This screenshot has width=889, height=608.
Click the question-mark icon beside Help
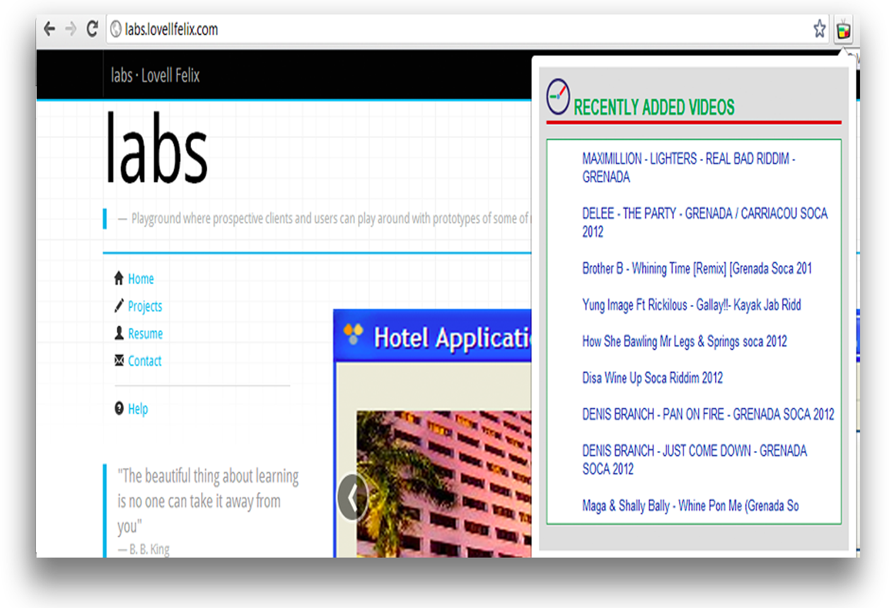(x=119, y=408)
